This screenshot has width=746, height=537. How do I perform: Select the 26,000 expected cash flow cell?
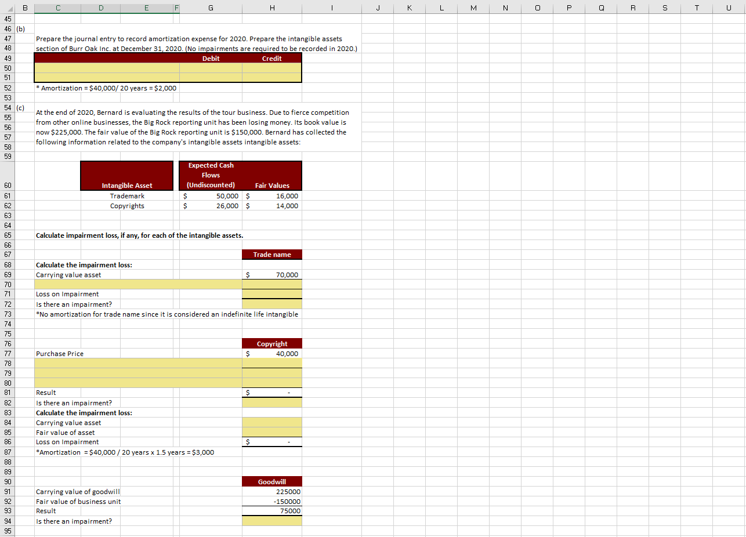pos(211,206)
